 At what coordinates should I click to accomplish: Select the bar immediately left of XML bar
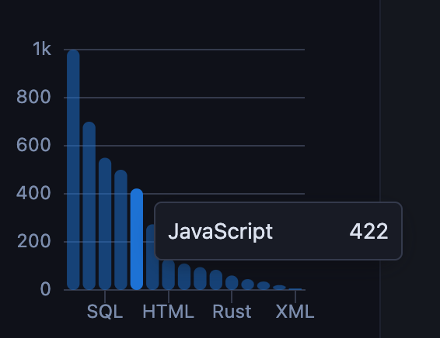(x=279, y=288)
